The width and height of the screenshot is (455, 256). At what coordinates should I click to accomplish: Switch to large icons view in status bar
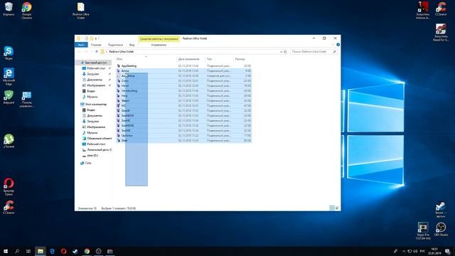[x=337, y=208]
